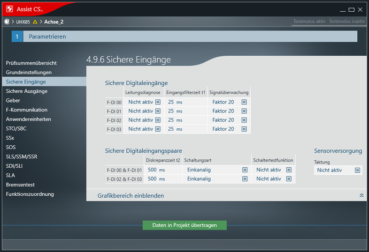Click the yellow warning triangle next to UHX85

[x=35, y=22]
